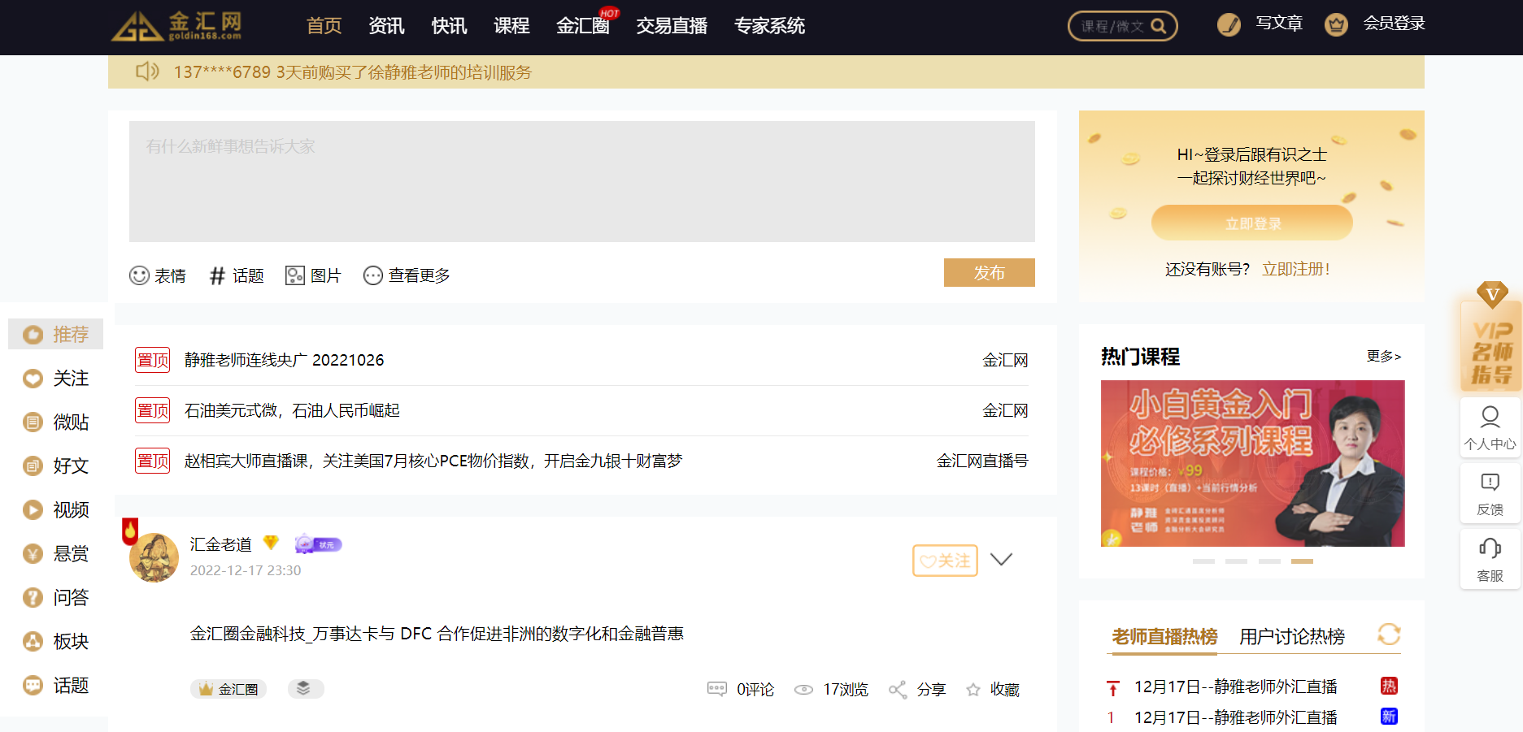Click the 发布 publish button
Viewport: 1523px width, 732px height.
point(990,273)
